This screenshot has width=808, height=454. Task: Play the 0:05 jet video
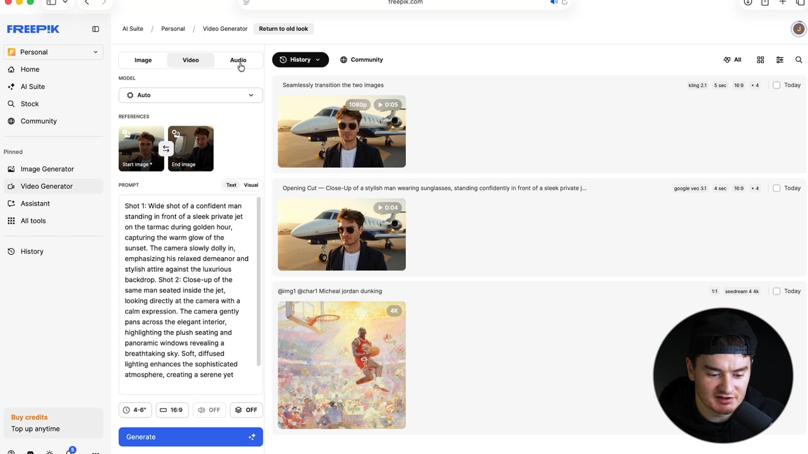point(388,105)
